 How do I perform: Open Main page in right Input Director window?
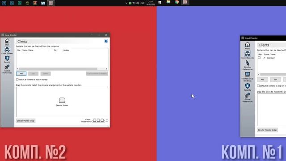click(x=247, y=46)
